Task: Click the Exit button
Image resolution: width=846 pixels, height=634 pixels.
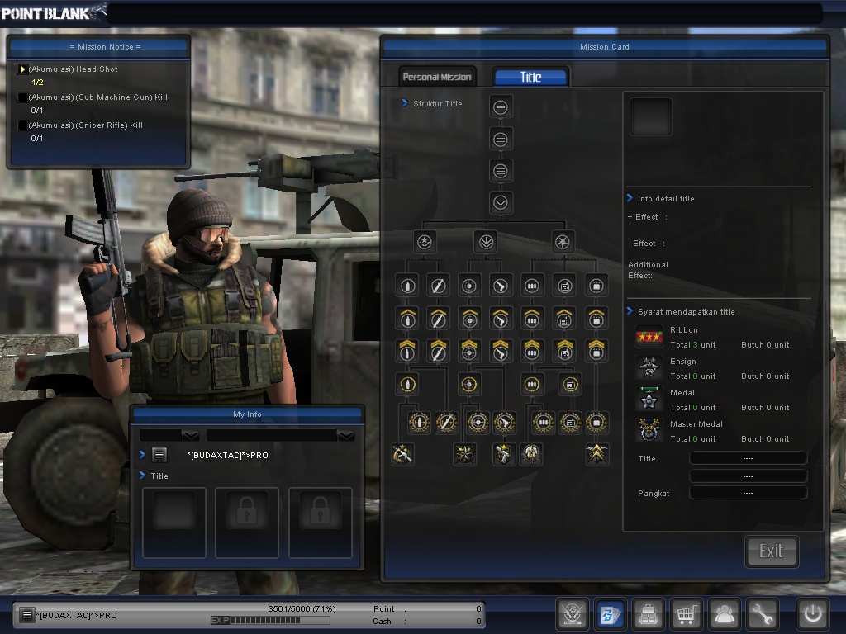Action: (772, 551)
